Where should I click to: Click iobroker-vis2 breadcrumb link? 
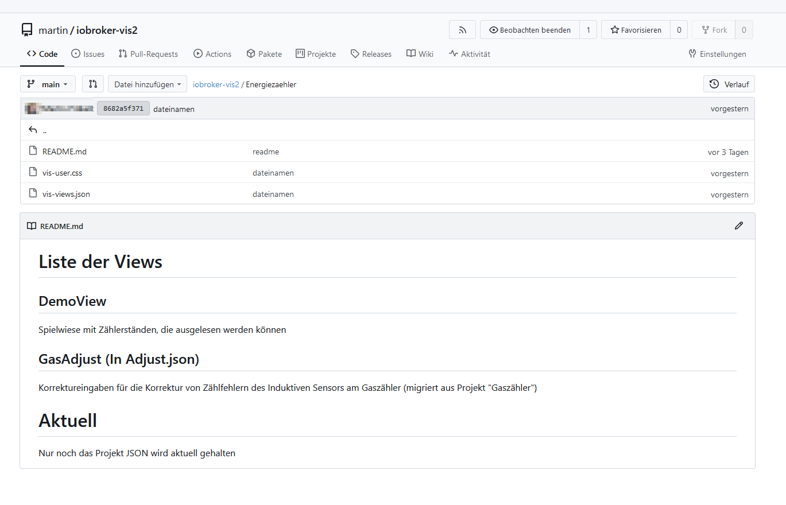pos(216,84)
